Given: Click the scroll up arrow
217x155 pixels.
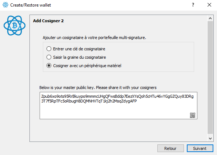Looking at the screenshot, I should [210, 18].
